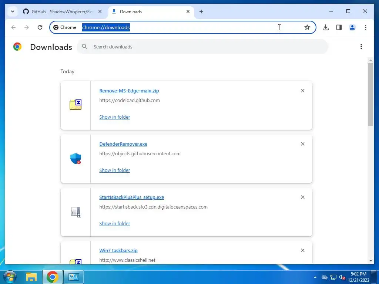Remove DefenderRemover.exe from list
The height and width of the screenshot is (284, 379).
[302, 144]
